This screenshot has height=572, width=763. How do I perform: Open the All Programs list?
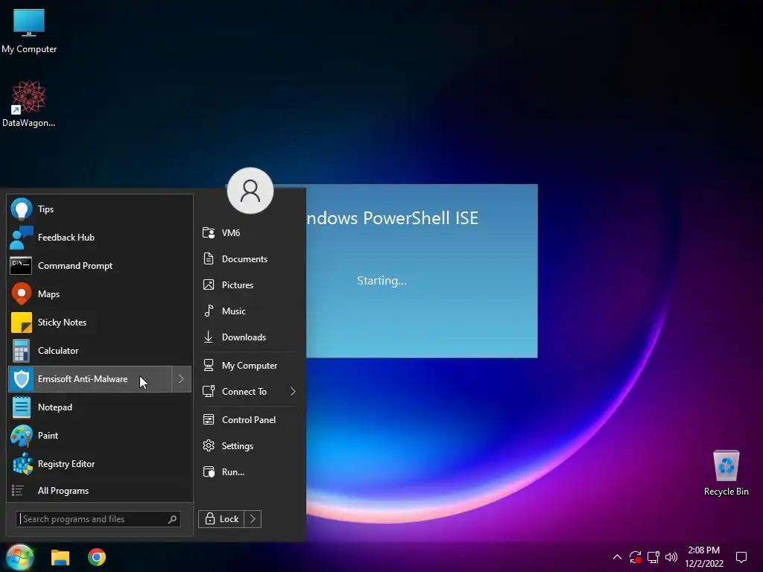pos(100,491)
